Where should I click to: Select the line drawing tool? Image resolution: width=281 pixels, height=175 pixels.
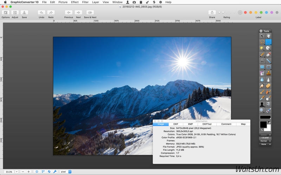click(x=268, y=61)
